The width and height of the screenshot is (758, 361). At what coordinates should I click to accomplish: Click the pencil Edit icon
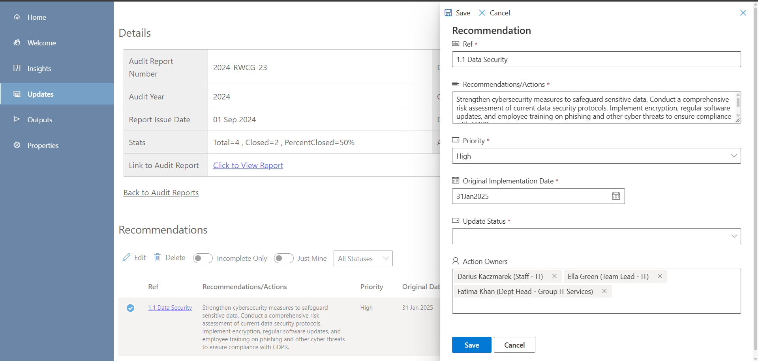click(126, 258)
